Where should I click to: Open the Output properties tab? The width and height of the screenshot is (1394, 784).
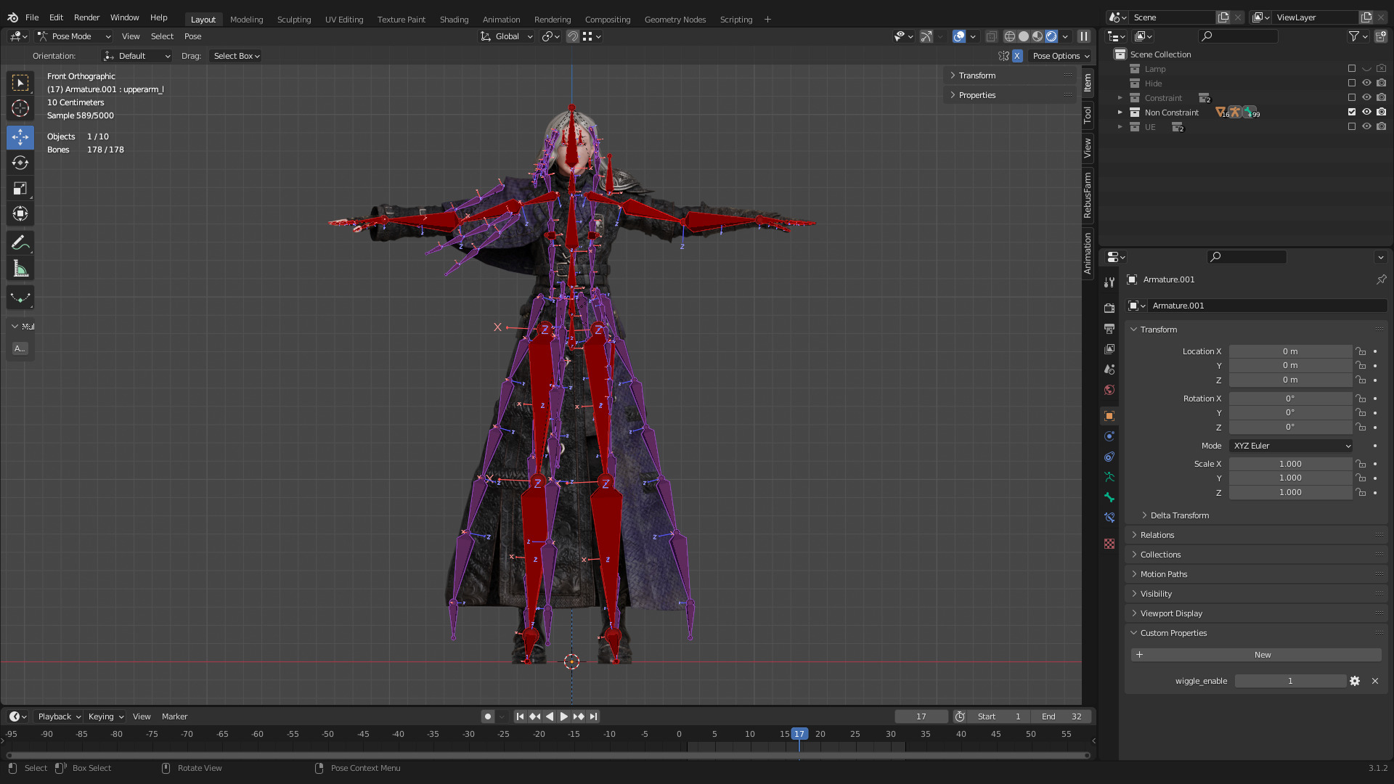[1109, 329]
